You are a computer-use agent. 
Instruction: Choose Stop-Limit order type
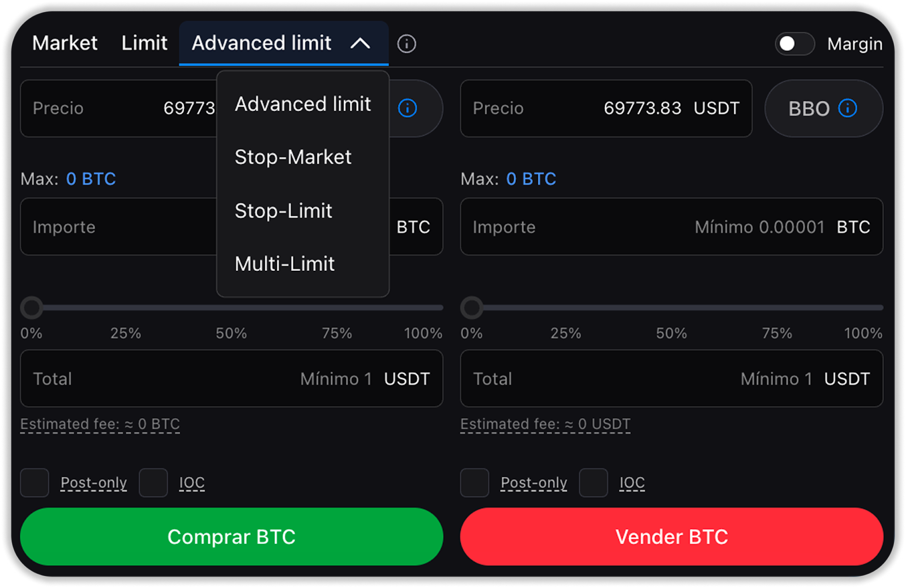click(283, 211)
